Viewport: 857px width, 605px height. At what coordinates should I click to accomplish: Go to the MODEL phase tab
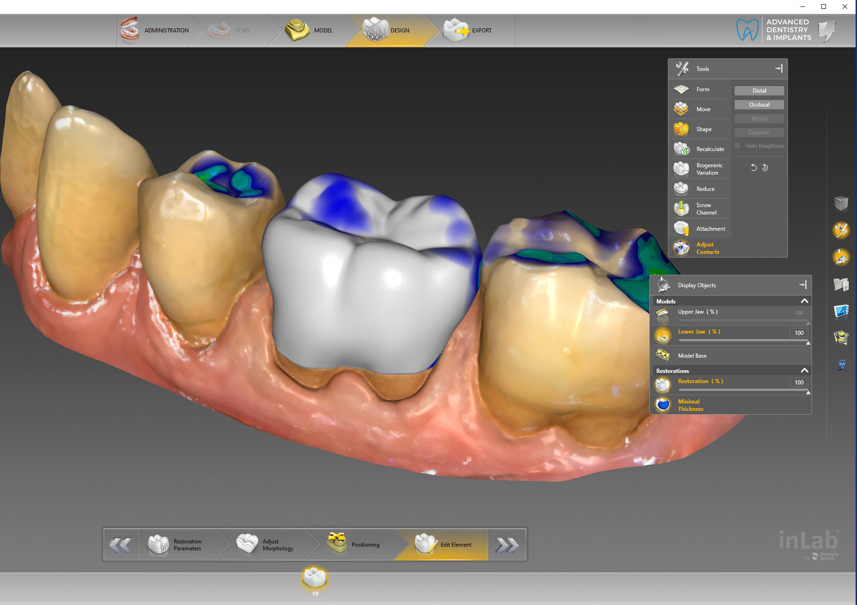(310, 31)
